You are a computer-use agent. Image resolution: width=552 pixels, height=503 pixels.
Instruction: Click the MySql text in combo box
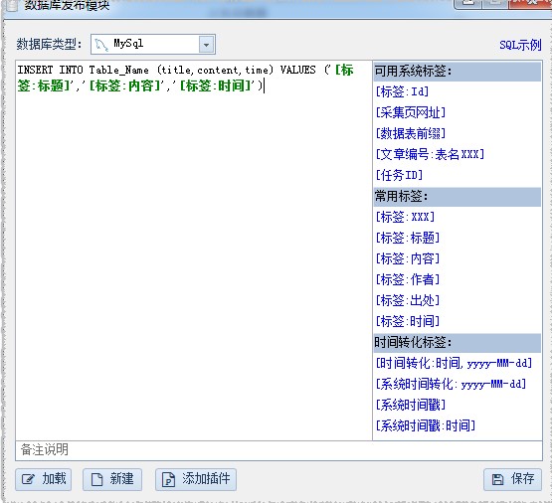[128, 44]
